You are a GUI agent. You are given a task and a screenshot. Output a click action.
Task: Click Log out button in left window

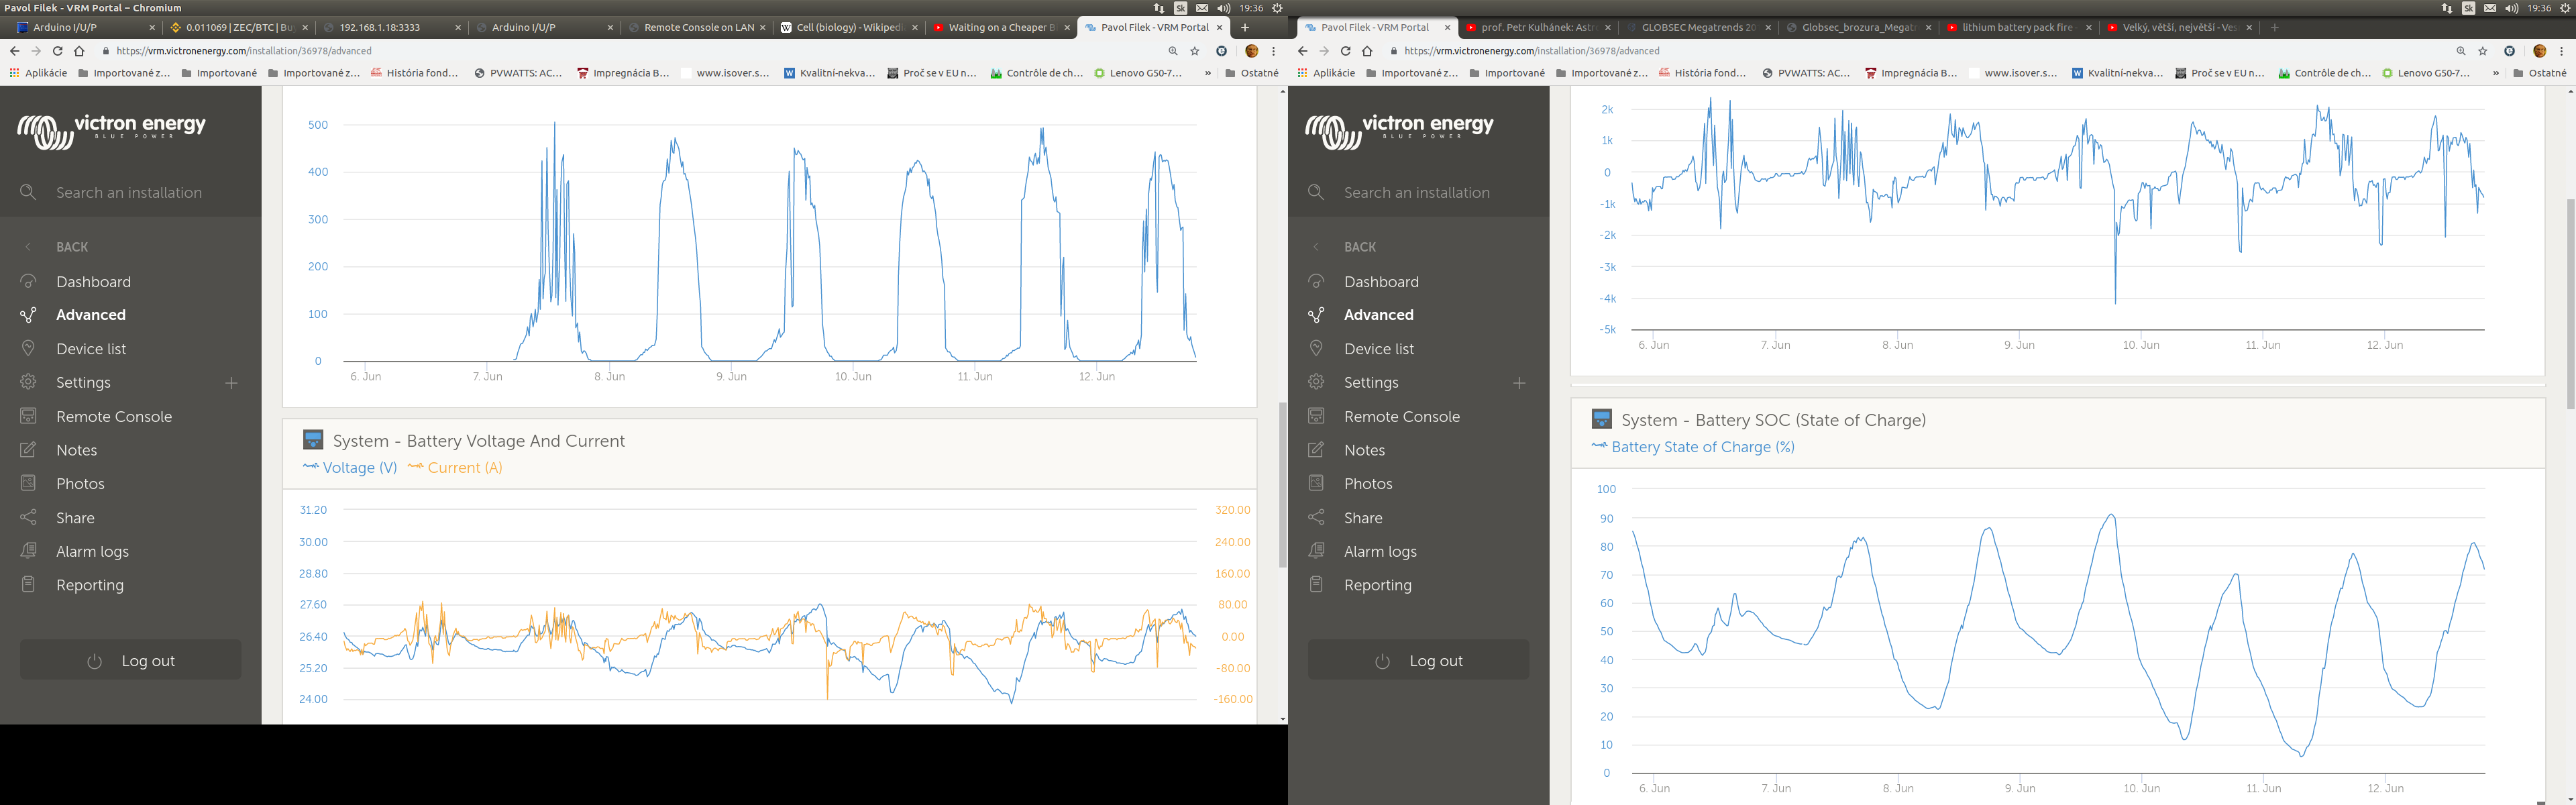tap(130, 660)
